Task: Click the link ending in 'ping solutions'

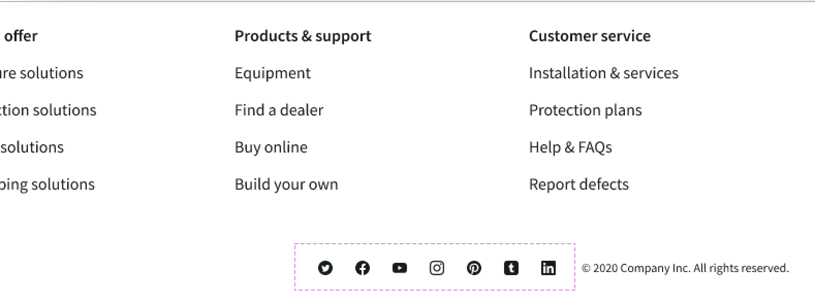Action: coord(47,184)
